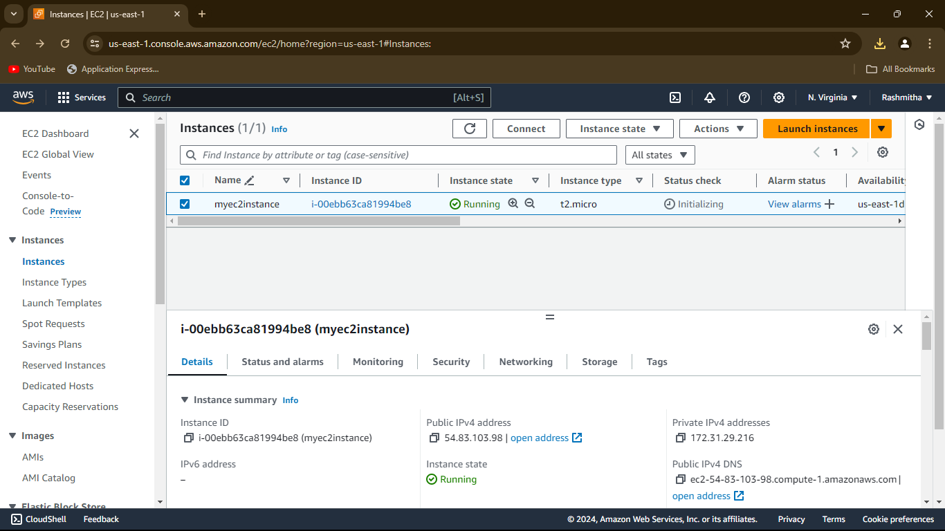Toggle the select-all instances checkbox
Viewport: 945px width, 531px height.
185,180
